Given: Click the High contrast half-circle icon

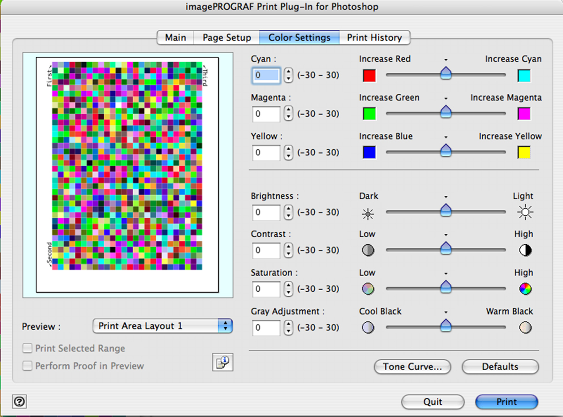Looking at the screenshot, I should click(x=525, y=251).
